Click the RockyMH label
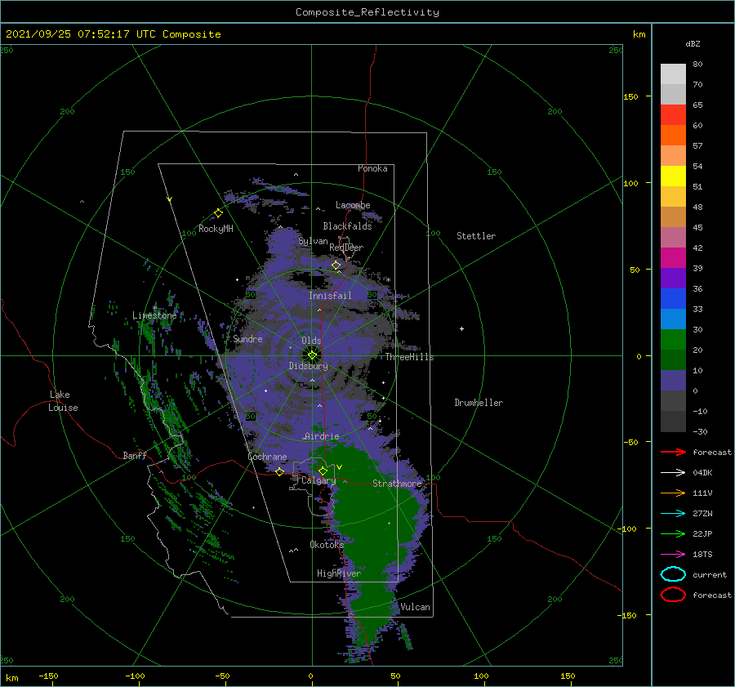The image size is (735, 687). click(216, 229)
